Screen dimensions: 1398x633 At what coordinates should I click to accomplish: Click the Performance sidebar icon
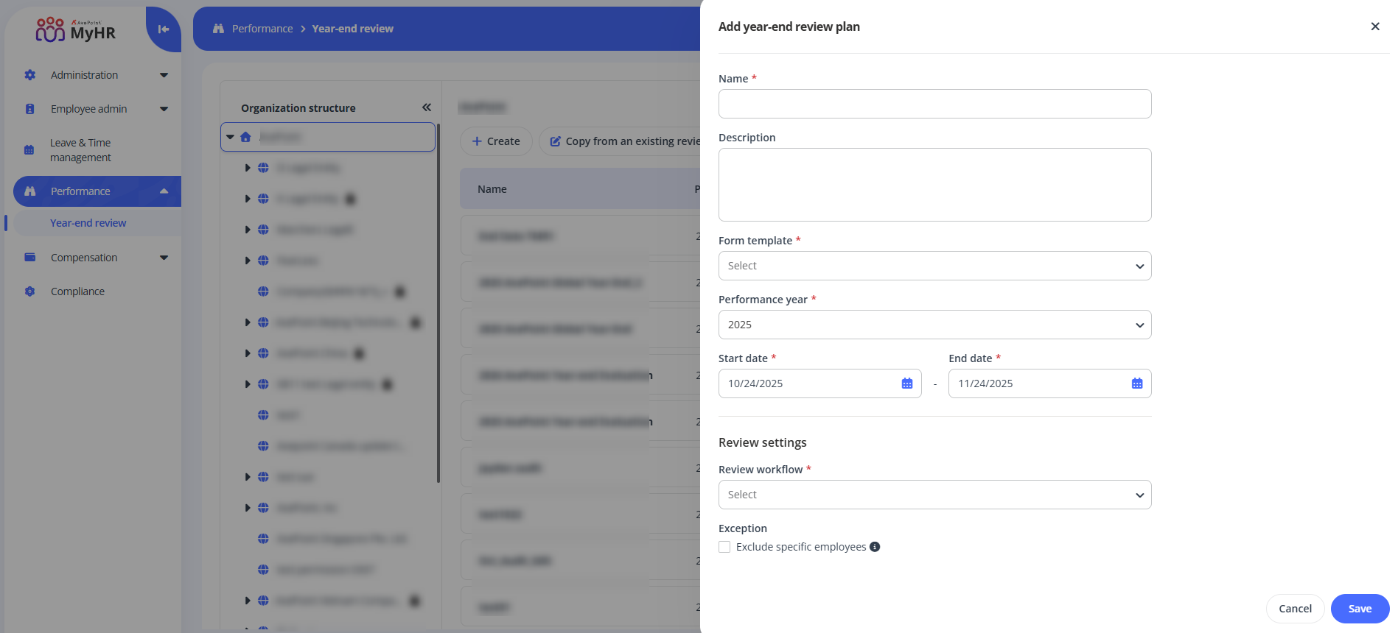pyautogui.click(x=30, y=191)
